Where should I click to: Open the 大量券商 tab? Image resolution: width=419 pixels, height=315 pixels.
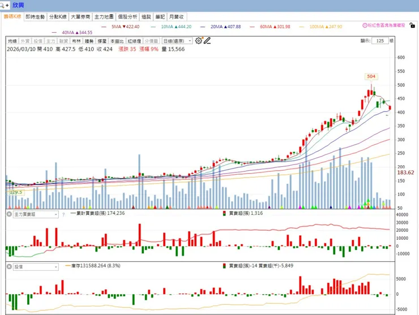point(80,17)
